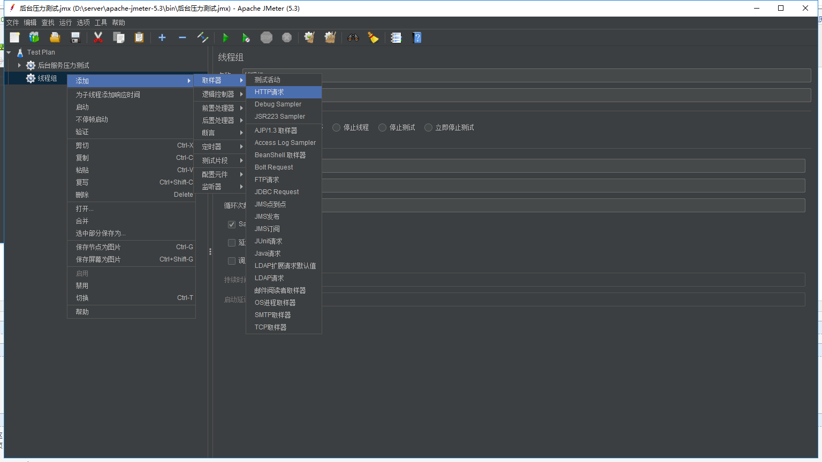Open search with the binoculars icon
The image size is (822, 462).
click(353, 37)
